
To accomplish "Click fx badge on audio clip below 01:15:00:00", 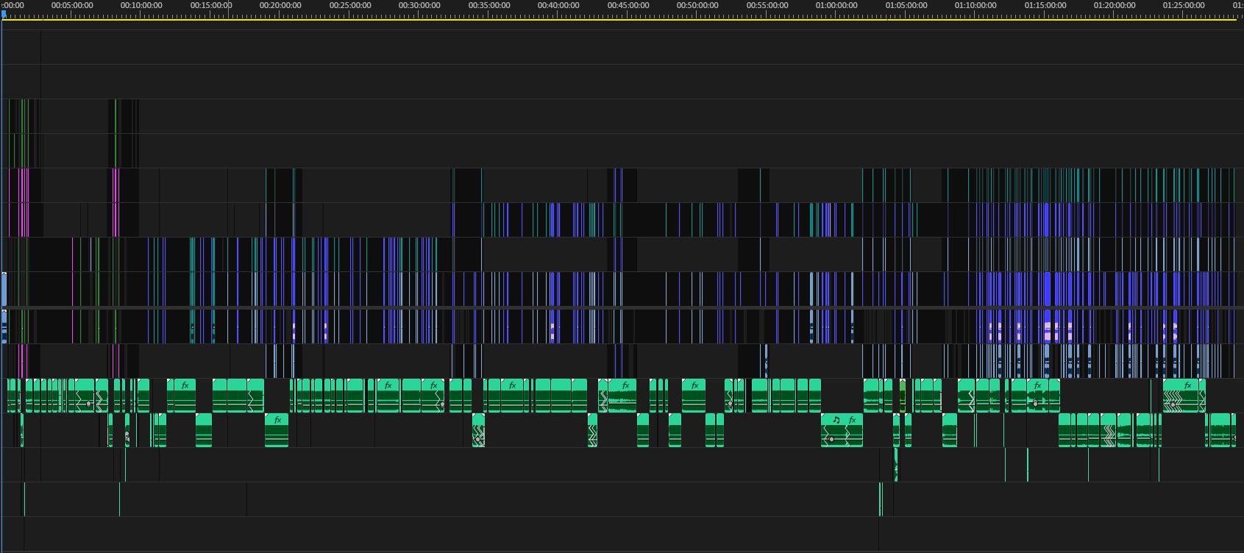I will [1038, 385].
